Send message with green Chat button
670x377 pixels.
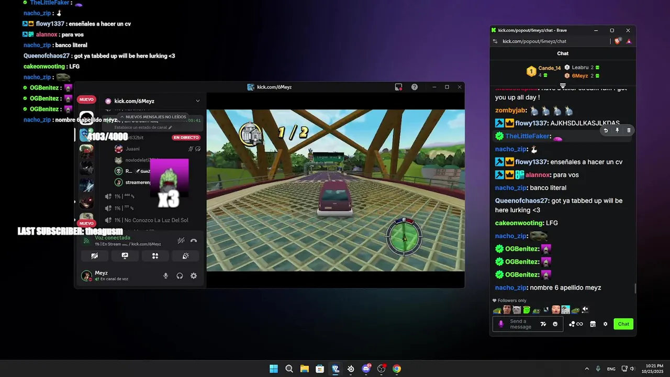pyautogui.click(x=623, y=324)
